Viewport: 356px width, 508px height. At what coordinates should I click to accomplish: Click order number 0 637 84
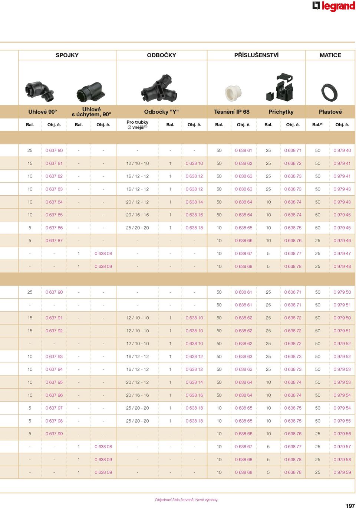(54, 202)
